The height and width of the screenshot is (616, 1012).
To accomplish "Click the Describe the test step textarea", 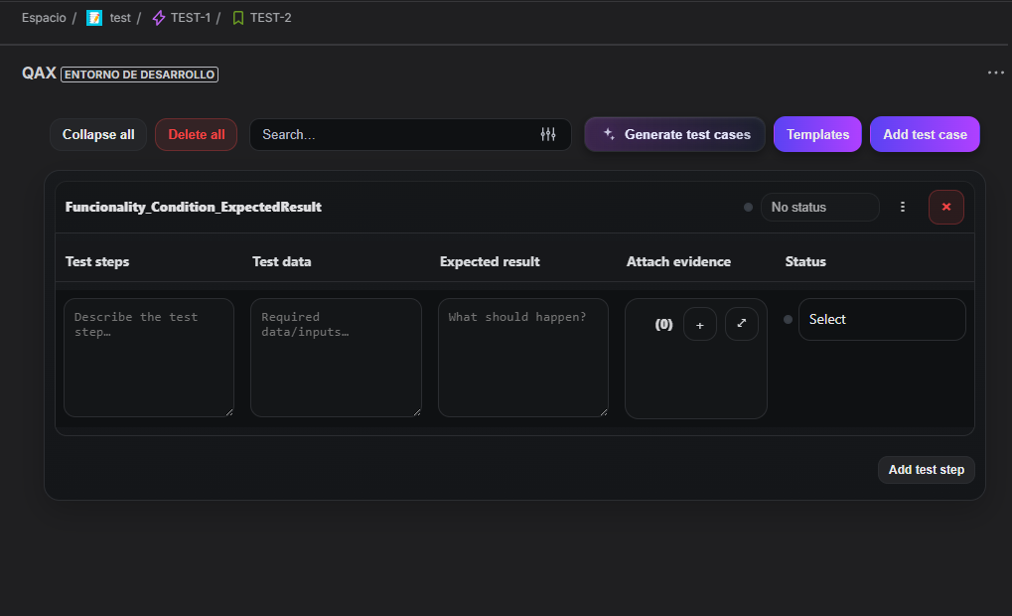I will click(x=149, y=358).
